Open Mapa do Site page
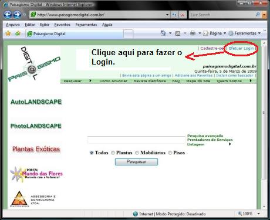Image resolution: width=270 pixels, height=220 pixels. pos(198,81)
